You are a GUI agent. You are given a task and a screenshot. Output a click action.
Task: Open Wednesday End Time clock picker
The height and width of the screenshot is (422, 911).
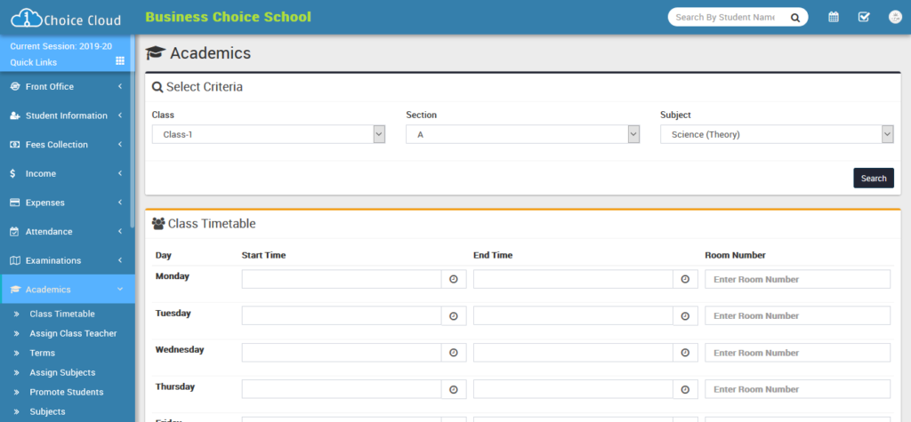(686, 353)
